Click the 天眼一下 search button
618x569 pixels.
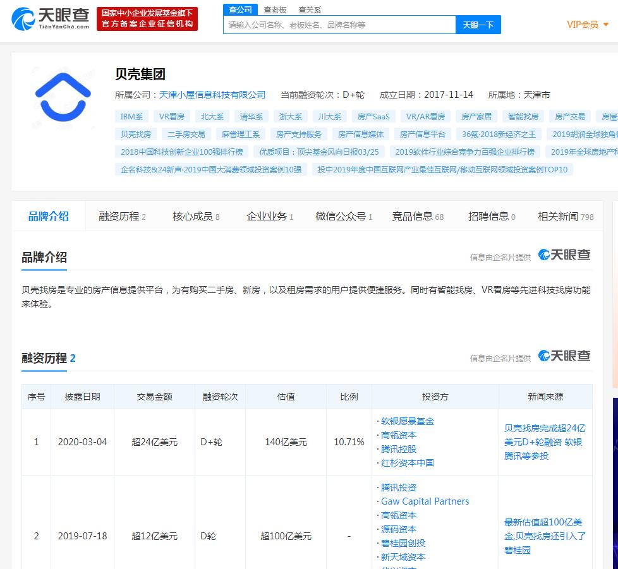(x=478, y=25)
